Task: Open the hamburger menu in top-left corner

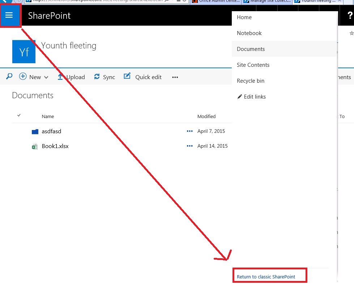Action: click(x=10, y=16)
